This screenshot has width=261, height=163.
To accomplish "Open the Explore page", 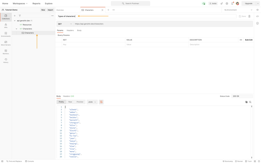I will (49, 4).
